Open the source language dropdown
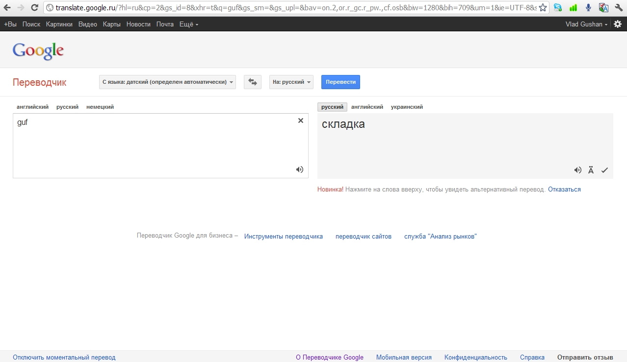Image resolution: width=627 pixels, height=362 pixels. tap(167, 82)
